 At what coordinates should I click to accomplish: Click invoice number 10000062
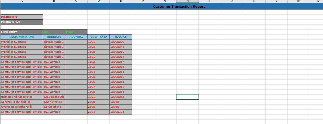click(121, 87)
